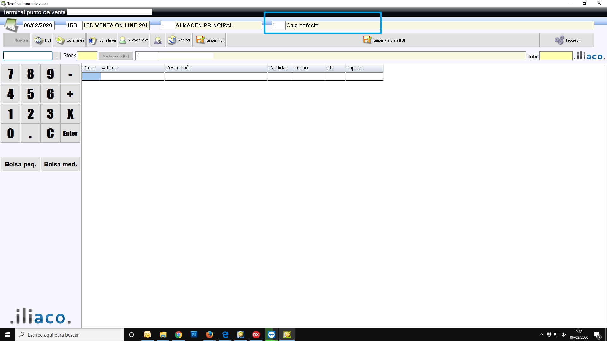Click the date field 06/02/2020
The image size is (607, 341).
click(x=39, y=25)
